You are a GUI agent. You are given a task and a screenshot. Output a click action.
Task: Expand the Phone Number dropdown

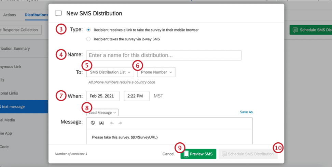[x=156, y=72]
